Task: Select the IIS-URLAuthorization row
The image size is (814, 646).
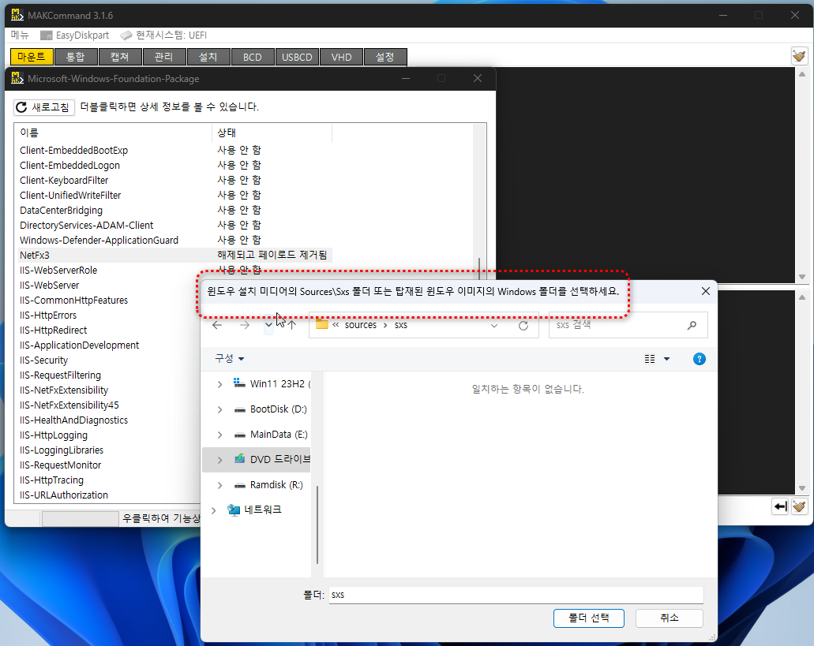Action: click(x=107, y=495)
